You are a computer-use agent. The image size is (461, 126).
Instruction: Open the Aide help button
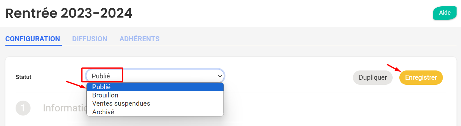[445, 13]
